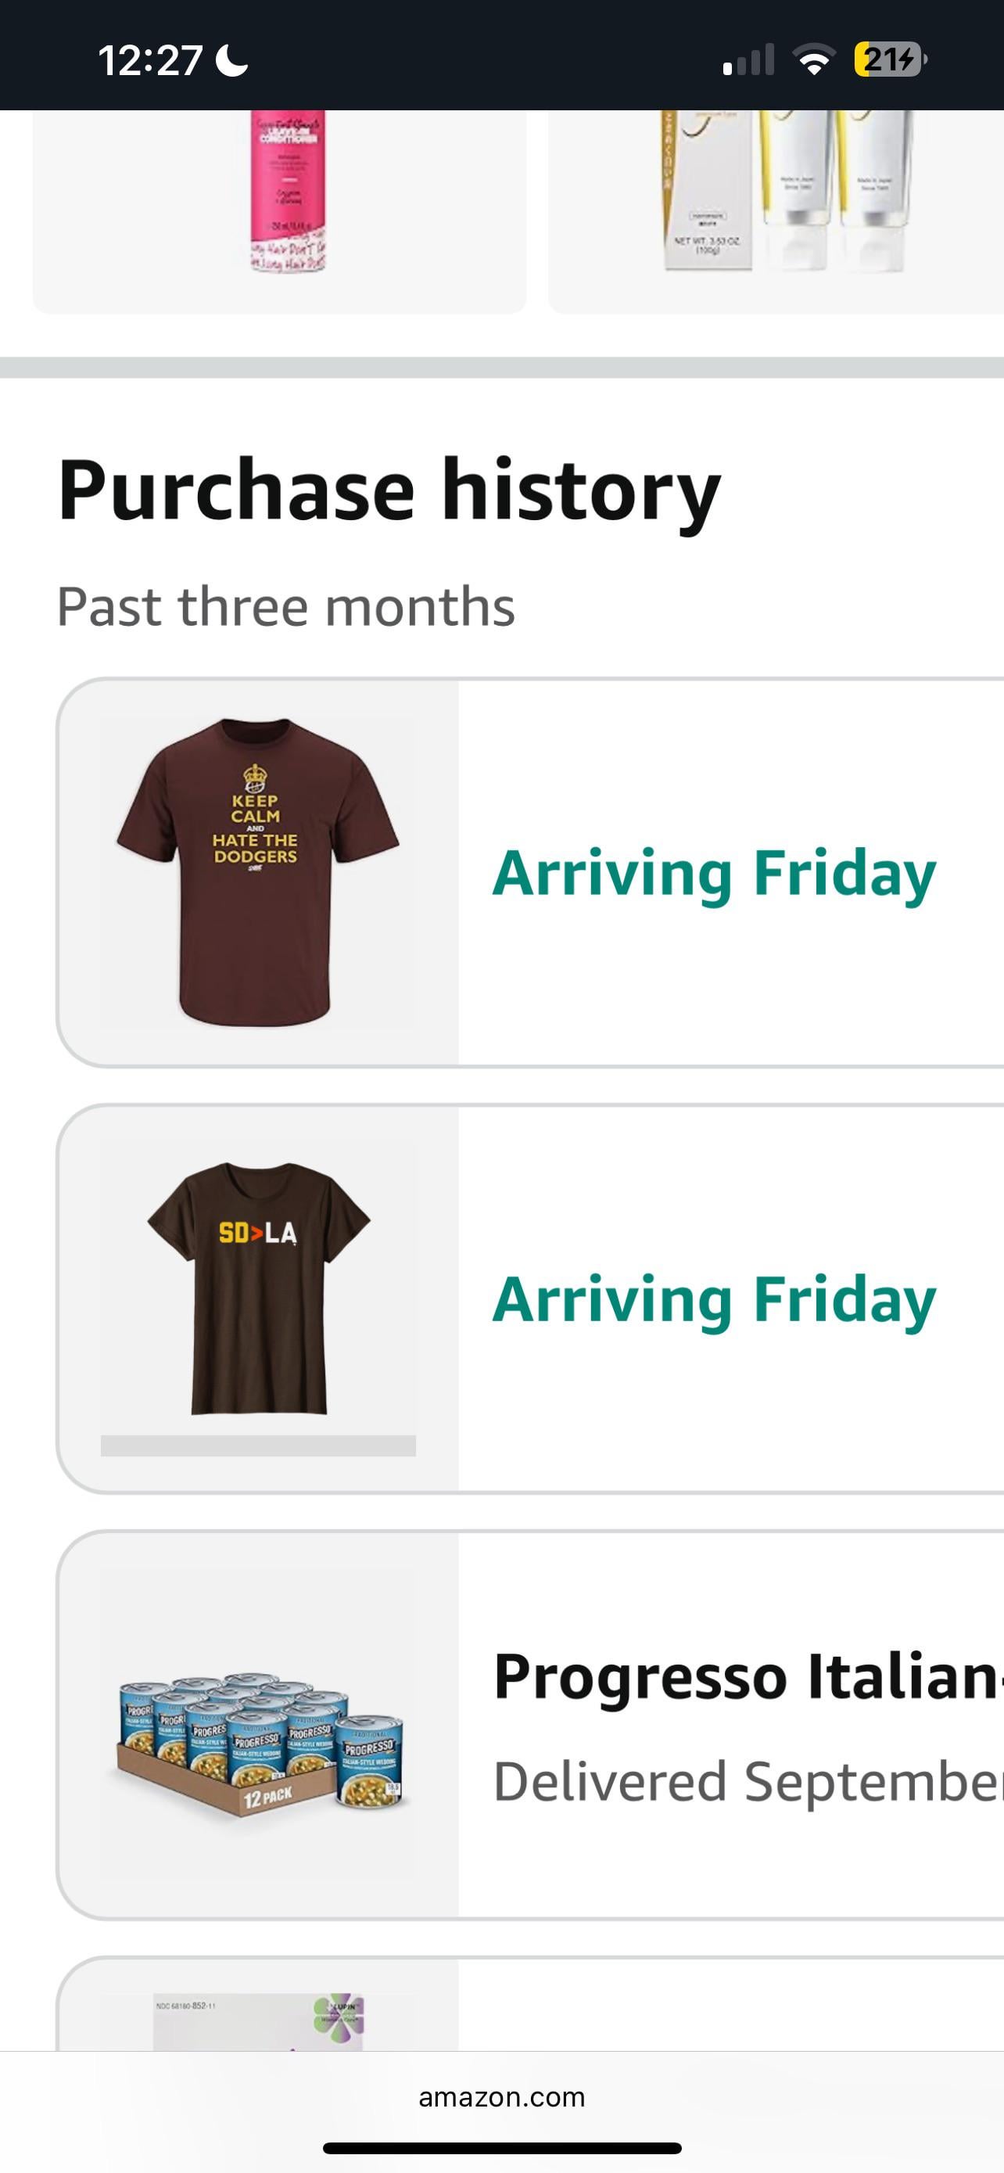Tap the 12:27 clock in status bar
The image size is (1004, 2173).
click(150, 61)
